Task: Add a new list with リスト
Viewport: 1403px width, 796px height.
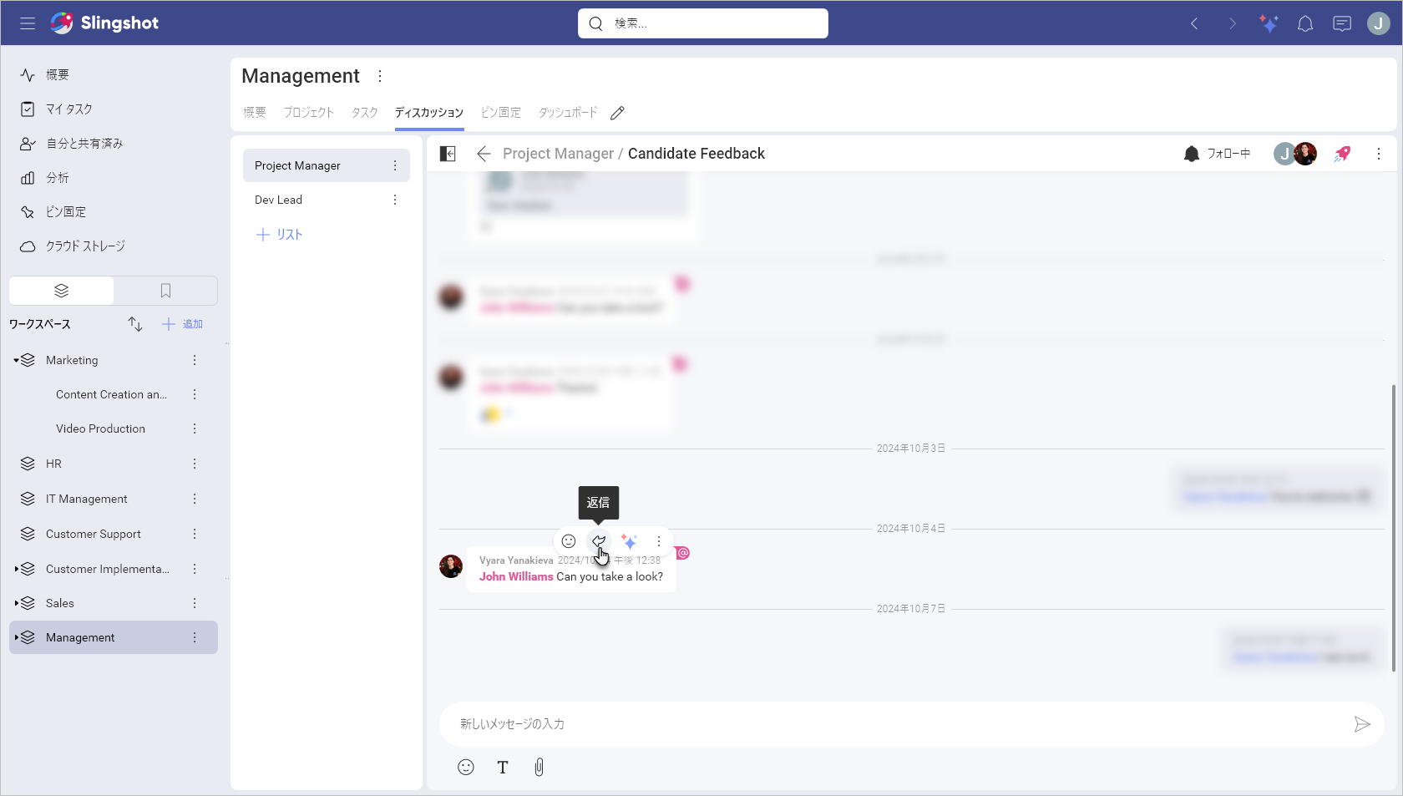Action: pos(279,235)
